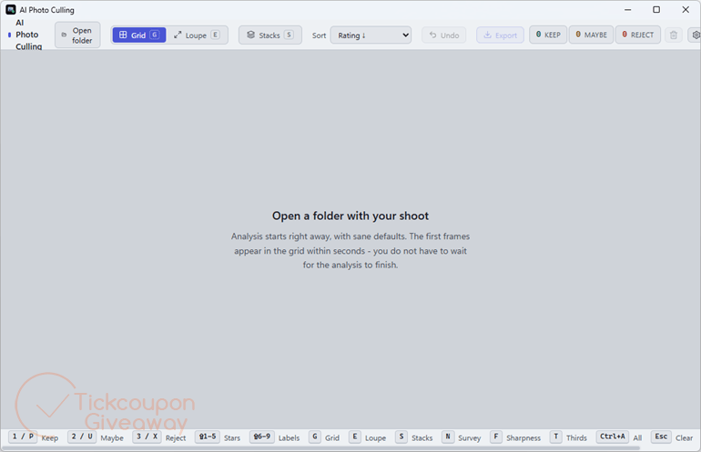Switch to Grid view mode

pyautogui.click(x=139, y=35)
